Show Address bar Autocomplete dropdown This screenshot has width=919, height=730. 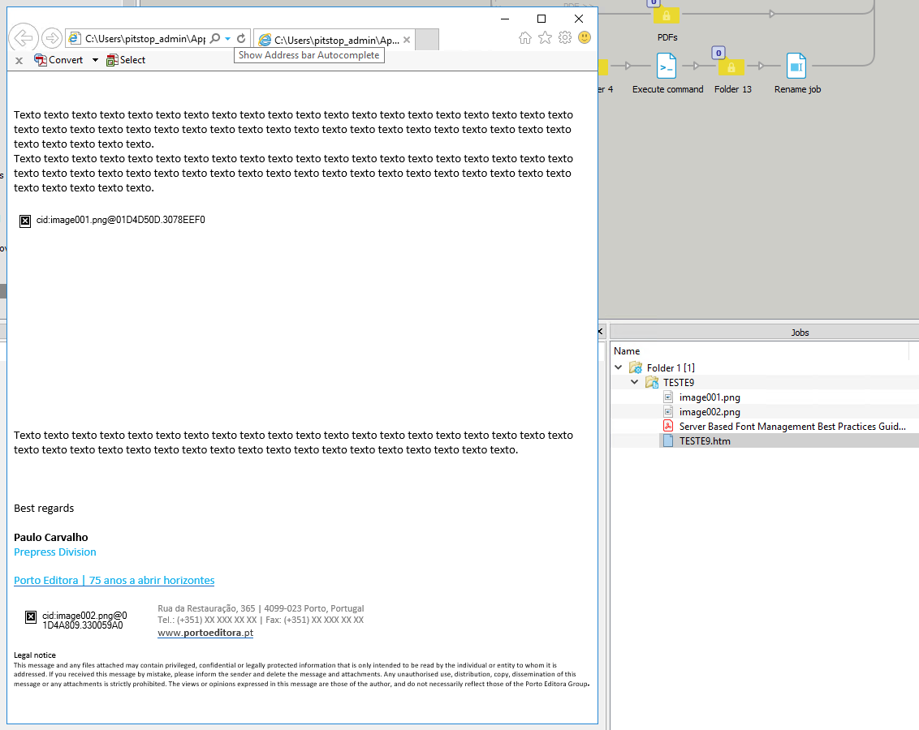click(x=228, y=38)
